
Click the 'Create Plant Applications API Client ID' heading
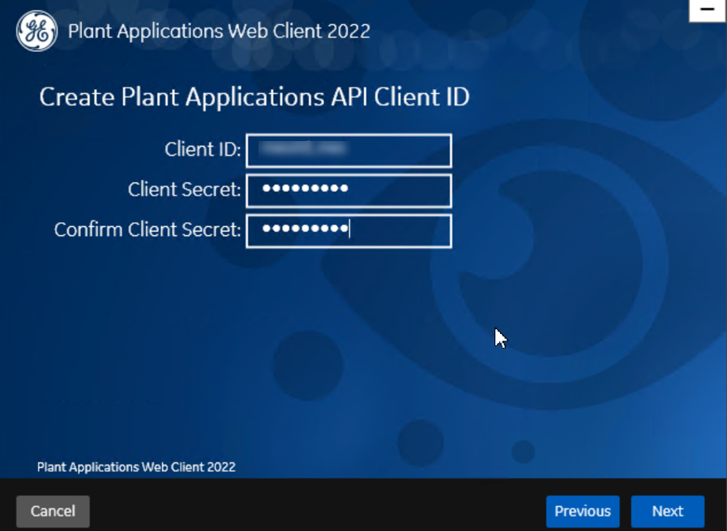254,97
